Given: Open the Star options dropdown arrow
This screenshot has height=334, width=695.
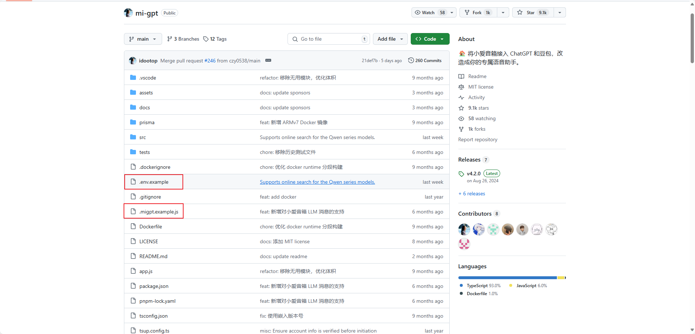Looking at the screenshot, I should coord(559,12).
